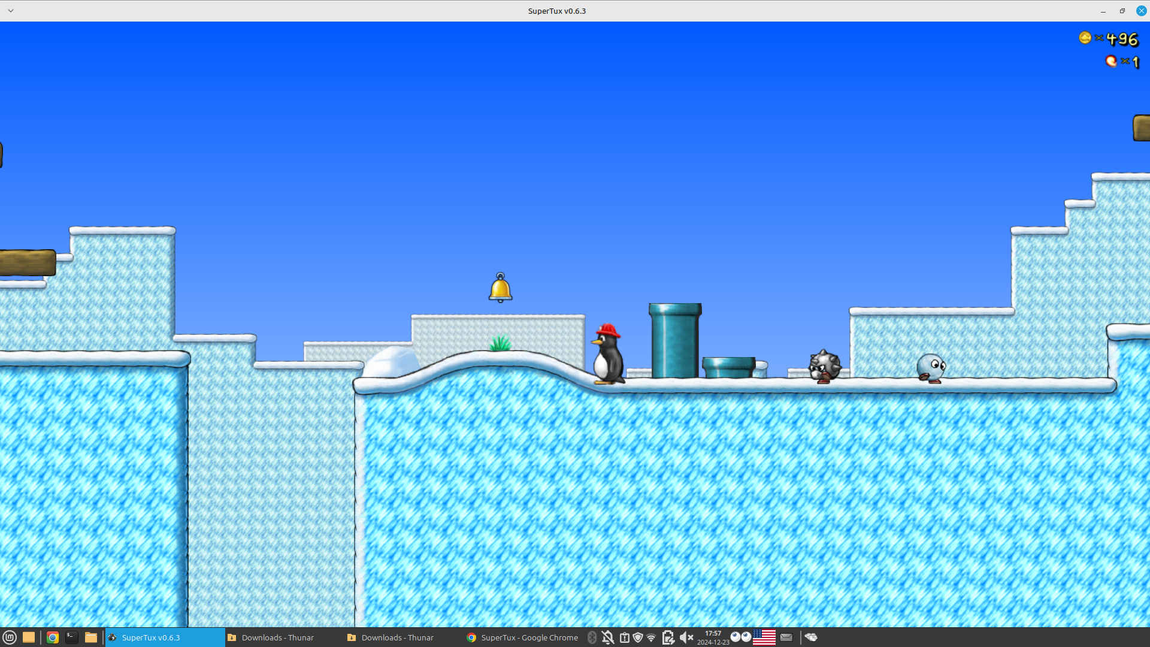The height and width of the screenshot is (647, 1150).
Task: Open the Wi-Fi network menu
Action: (651, 637)
